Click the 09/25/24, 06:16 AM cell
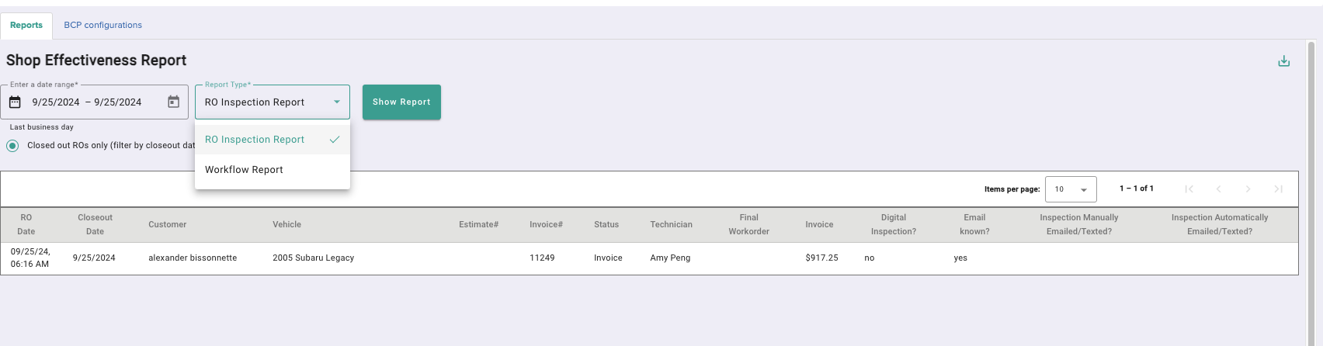 [x=30, y=258]
